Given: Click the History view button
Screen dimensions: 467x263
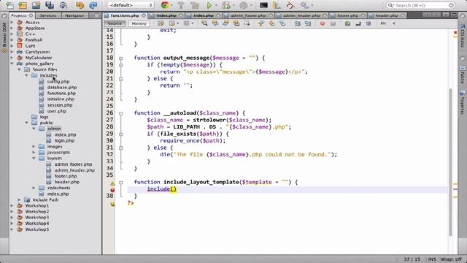Looking at the screenshot, I should [x=139, y=23].
